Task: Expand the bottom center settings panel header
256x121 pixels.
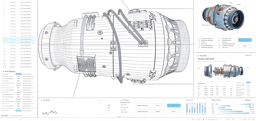Action: point(120,101)
